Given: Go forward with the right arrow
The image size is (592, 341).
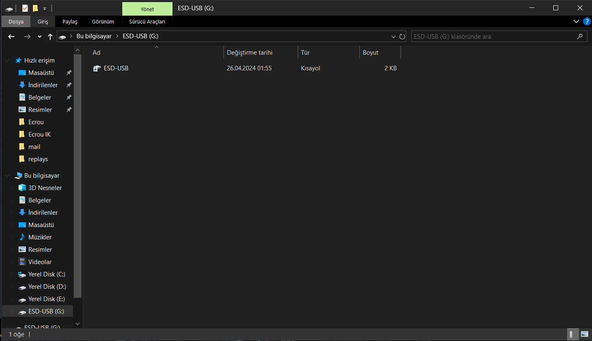Looking at the screenshot, I should click(x=27, y=36).
